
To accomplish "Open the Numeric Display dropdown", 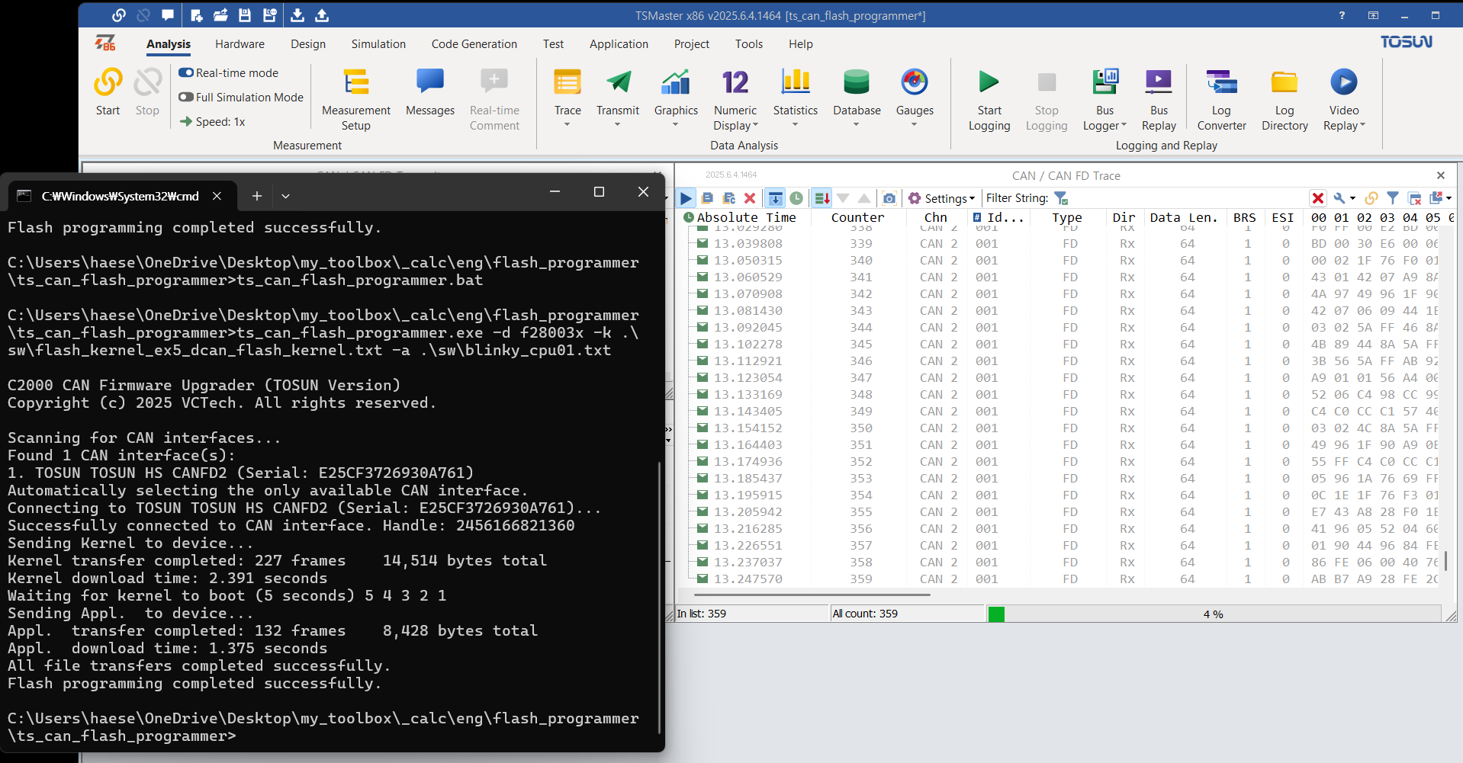I will pos(755,126).
